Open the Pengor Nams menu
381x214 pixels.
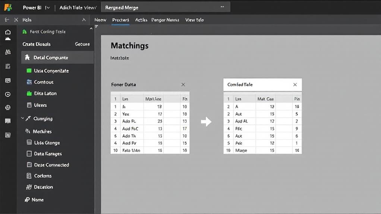[165, 20]
